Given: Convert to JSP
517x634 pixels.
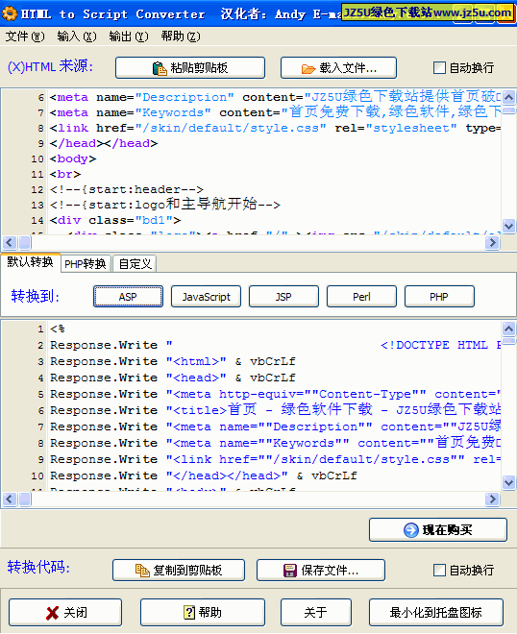Looking at the screenshot, I should pyautogui.click(x=283, y=297).
